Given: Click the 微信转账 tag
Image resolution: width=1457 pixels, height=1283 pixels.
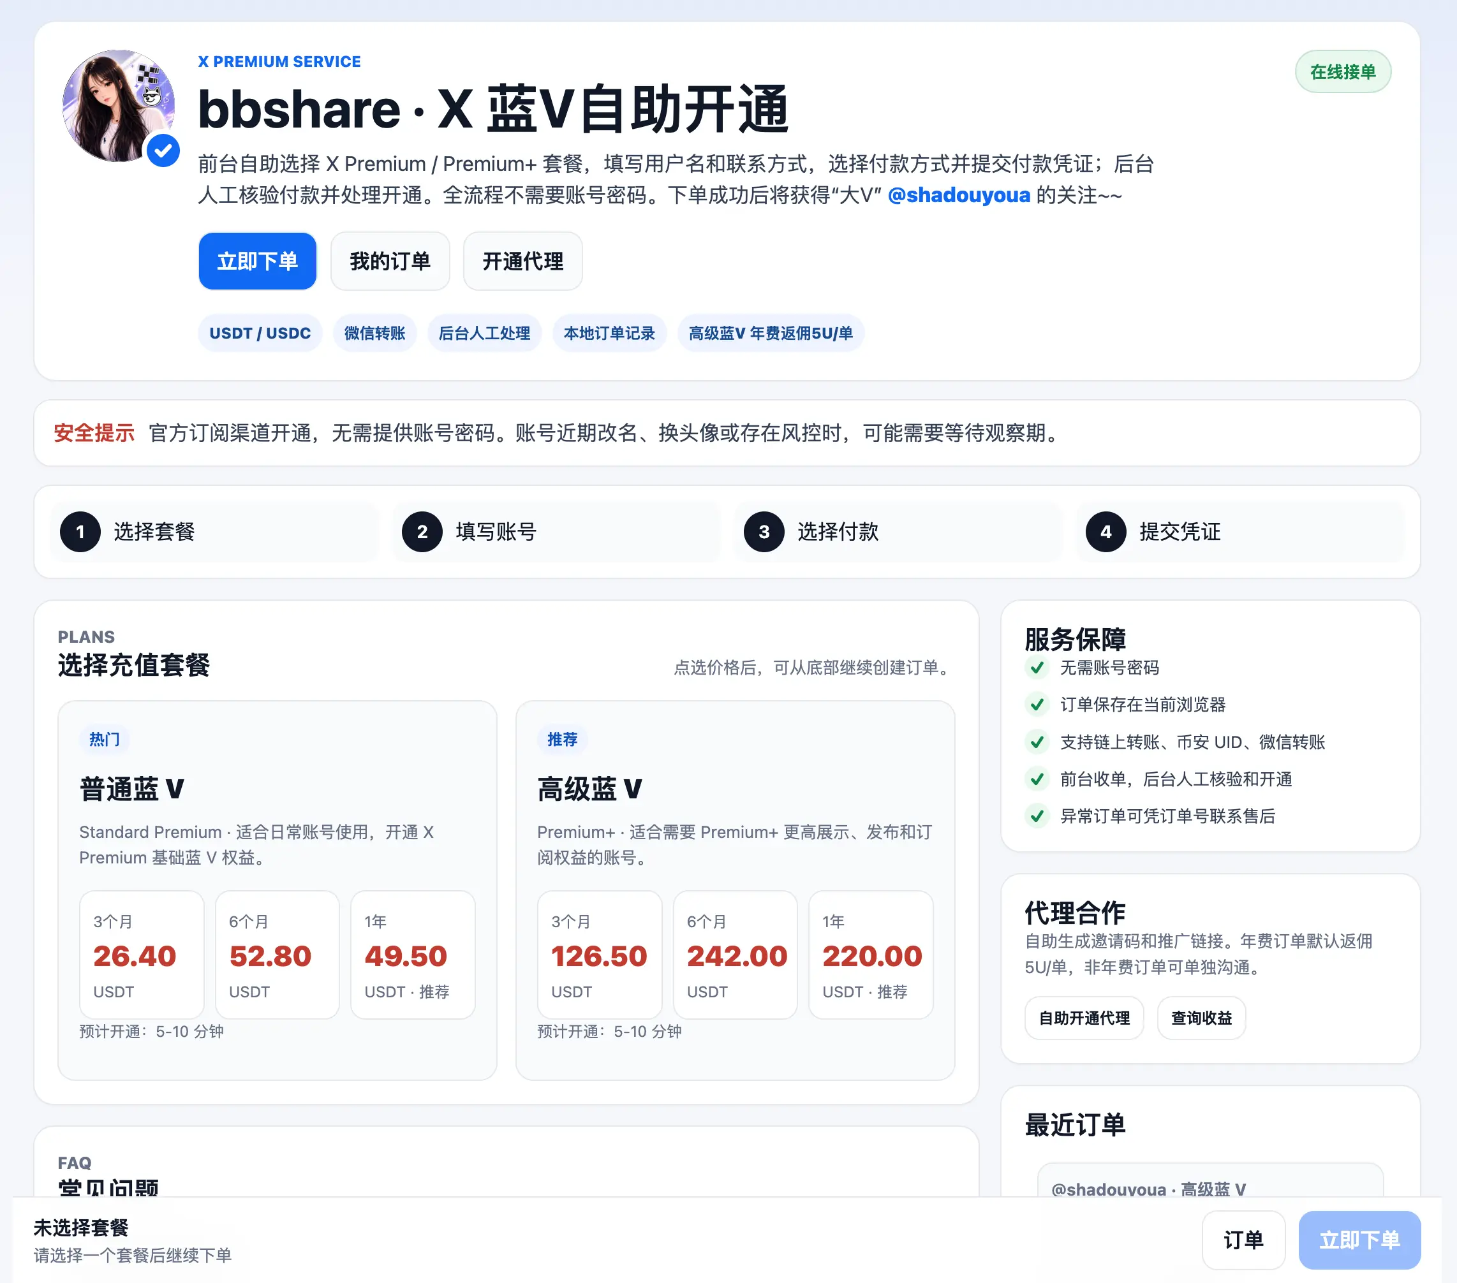Looking at the screenshot, I should click(375, 333).
